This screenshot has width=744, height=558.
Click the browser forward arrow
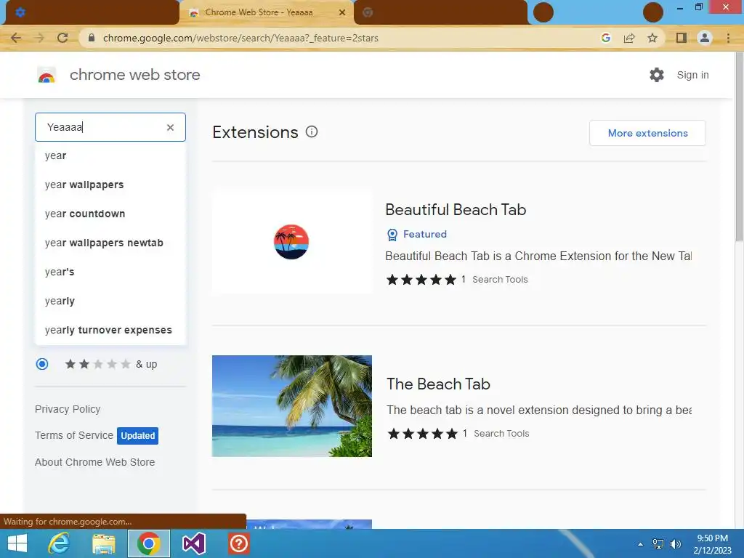39,38
